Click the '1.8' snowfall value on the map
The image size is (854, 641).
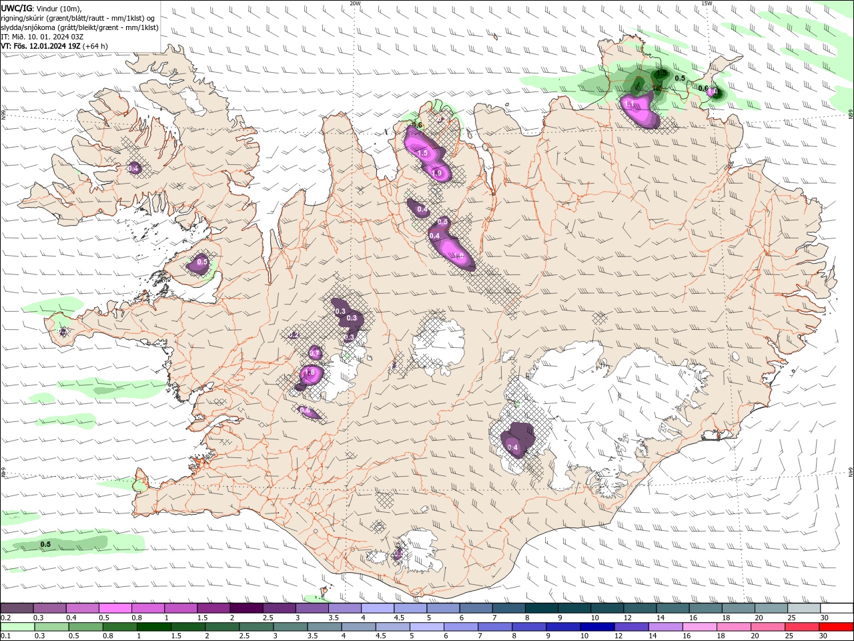[x=309, y=373]
